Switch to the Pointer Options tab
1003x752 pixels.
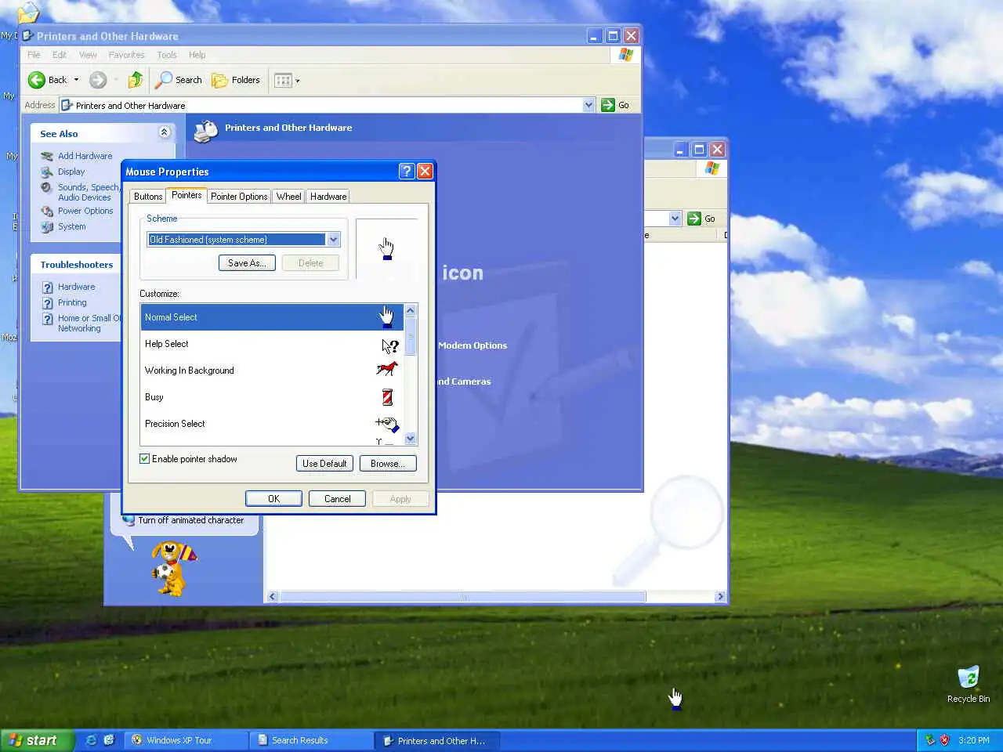pyautogui.click(x=239, y=197)
